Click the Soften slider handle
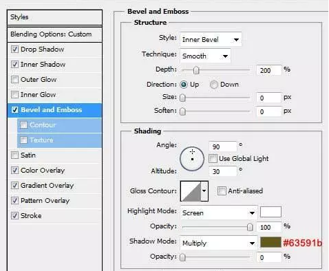Image resolution: width=329 pixels, height=271 pixels. tap(182, 111)
